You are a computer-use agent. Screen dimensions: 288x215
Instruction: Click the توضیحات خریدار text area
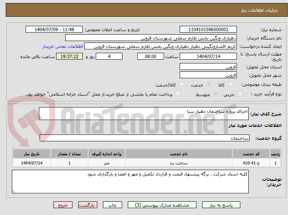coord(130,182)
